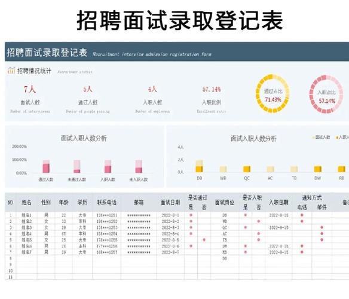The image size is (349, 299).
Task: Click the 200.00% axis label
Action: 19,147
